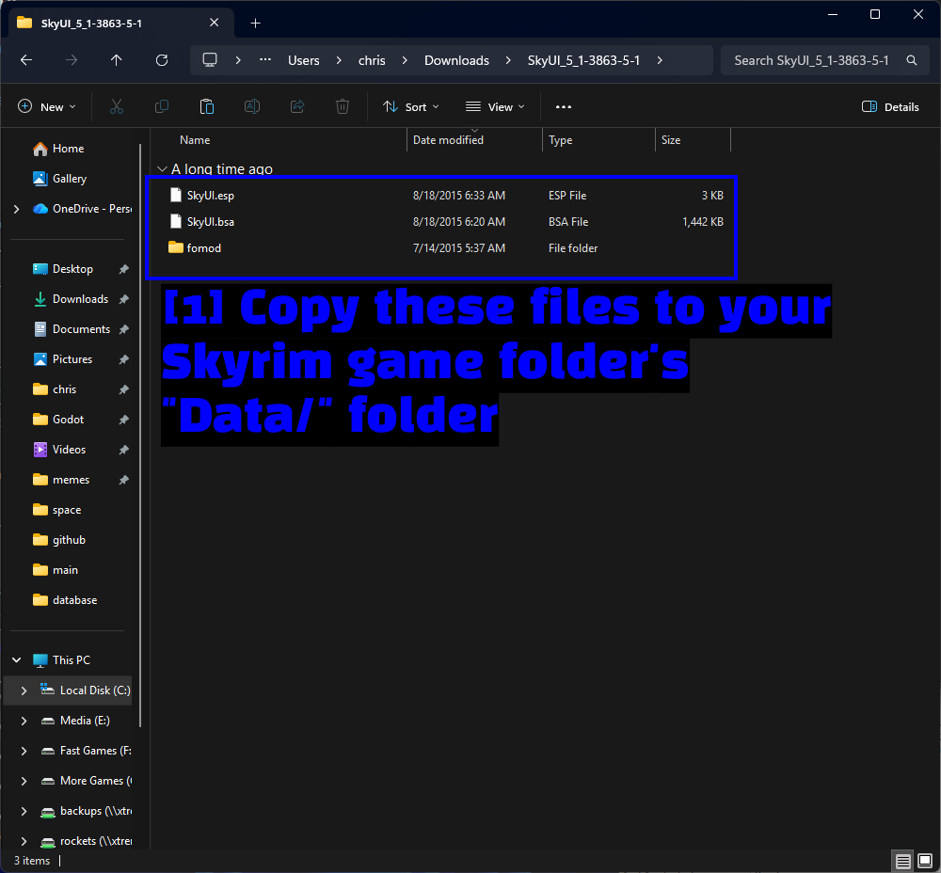Screen dimensions: 941x873
Task: Click the memes pin icon
Action: point(124,480)
